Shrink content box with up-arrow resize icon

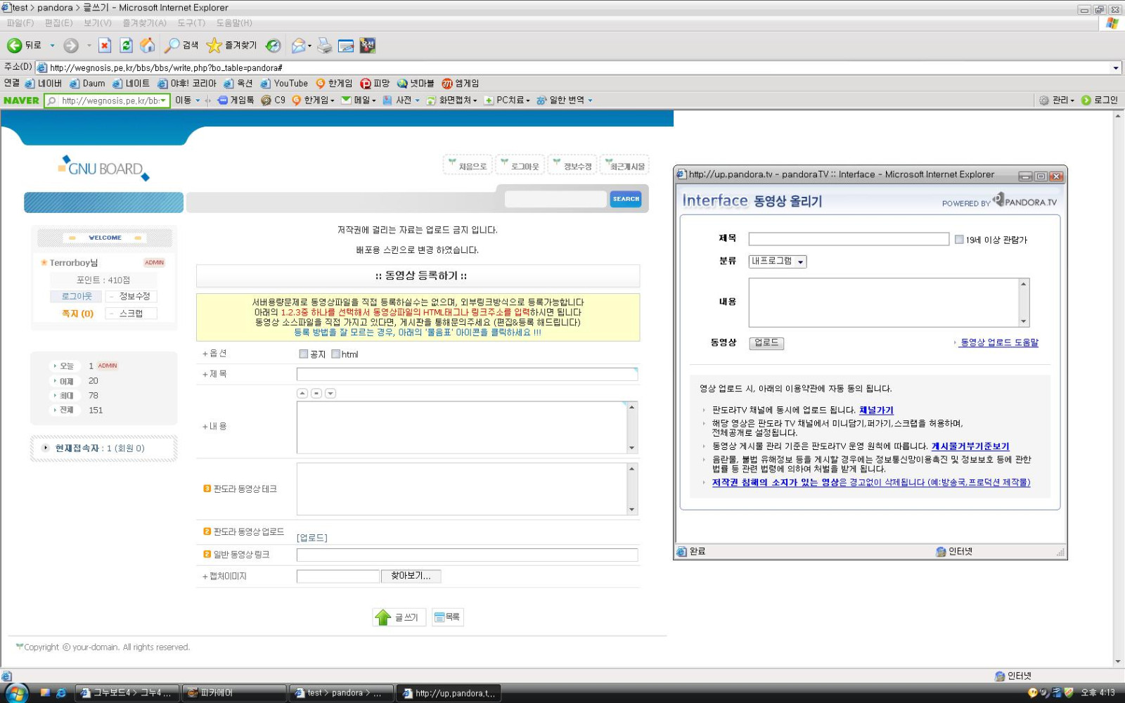coord(302,394)
